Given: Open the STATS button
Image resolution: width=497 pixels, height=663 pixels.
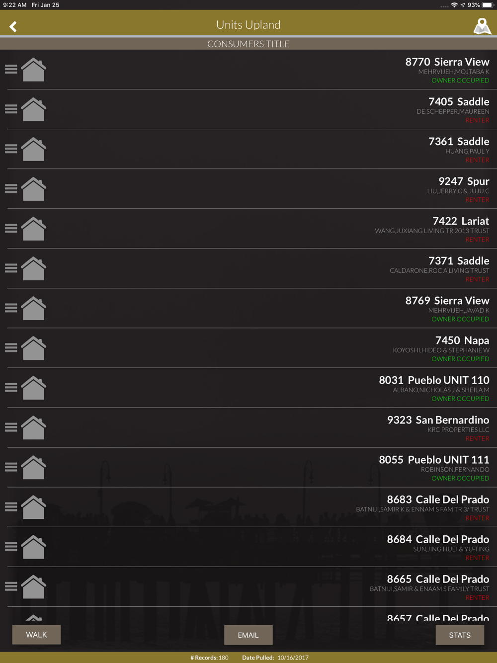Looking at the screenshot, I should click(460, 635).
